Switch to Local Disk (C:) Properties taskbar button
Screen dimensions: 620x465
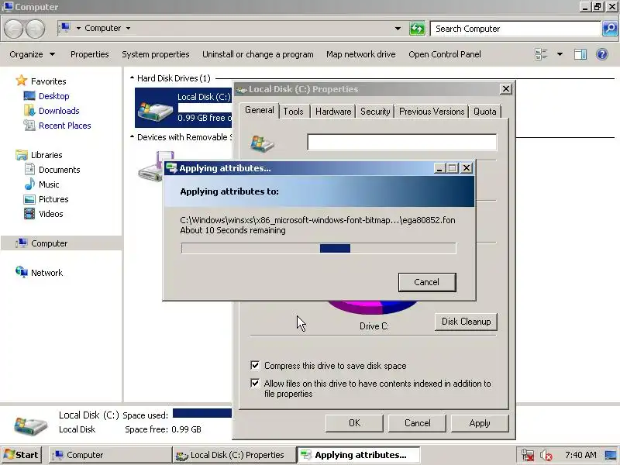[235, 455]
